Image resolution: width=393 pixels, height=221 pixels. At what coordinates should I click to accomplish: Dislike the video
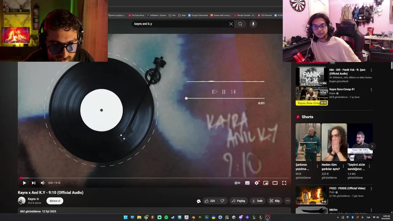click(x=222, y=201)
